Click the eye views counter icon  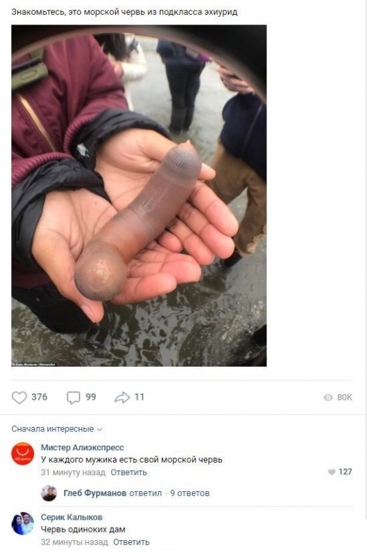coord(328,398)
